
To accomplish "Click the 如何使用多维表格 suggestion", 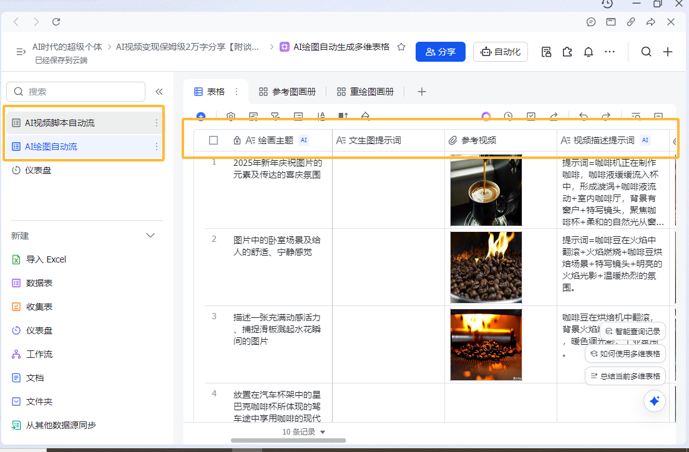I will click(625, 353).
